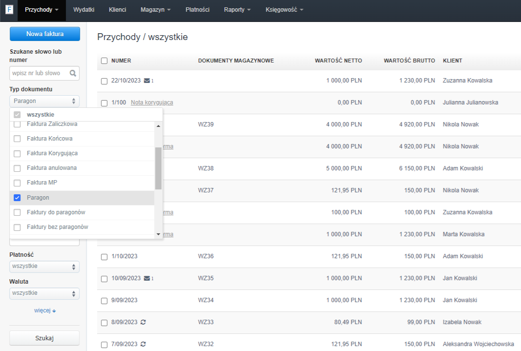
Task: Check the row for 1/100 Nota korygująca
Action: [104, 103]
